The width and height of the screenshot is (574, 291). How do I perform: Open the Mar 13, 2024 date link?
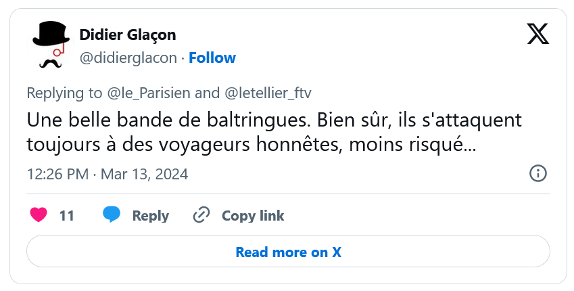[144, 174]
